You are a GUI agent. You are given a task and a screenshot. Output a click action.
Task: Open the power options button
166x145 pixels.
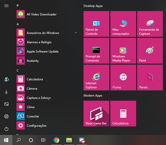6,129
